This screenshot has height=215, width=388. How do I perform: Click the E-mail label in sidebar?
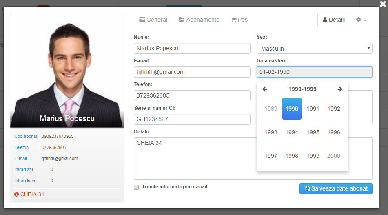point(20,158)
